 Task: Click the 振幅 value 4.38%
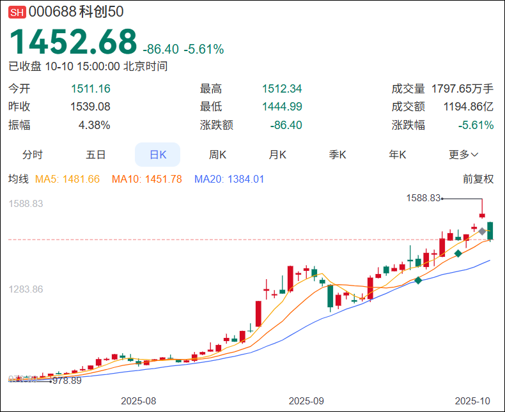point(95,125)
